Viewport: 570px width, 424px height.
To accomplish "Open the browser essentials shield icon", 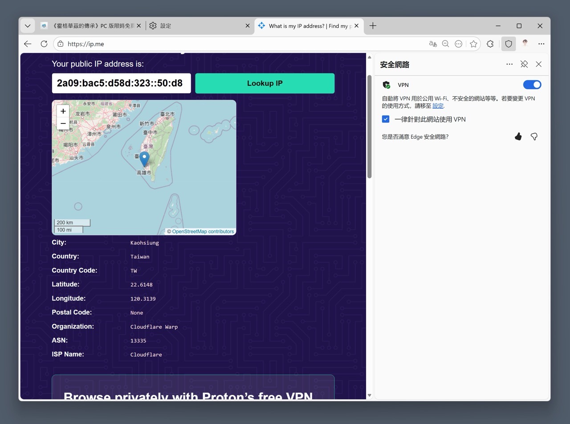I will [x=509, y=44].
